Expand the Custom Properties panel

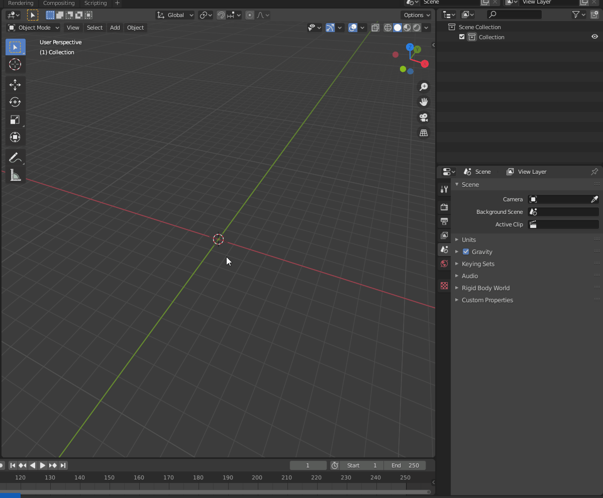(487, 300)
